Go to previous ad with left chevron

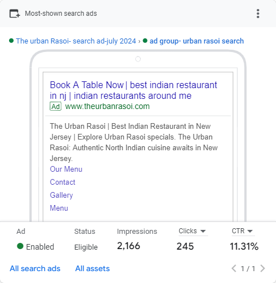click(234, 268)
